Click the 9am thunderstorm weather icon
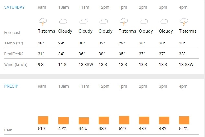 point(43,22)
